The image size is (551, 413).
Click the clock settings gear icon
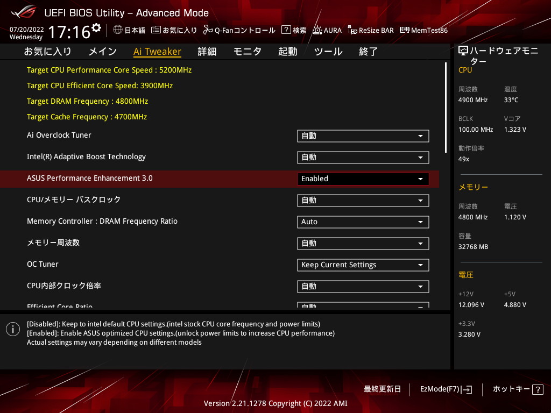coord(96,28)
